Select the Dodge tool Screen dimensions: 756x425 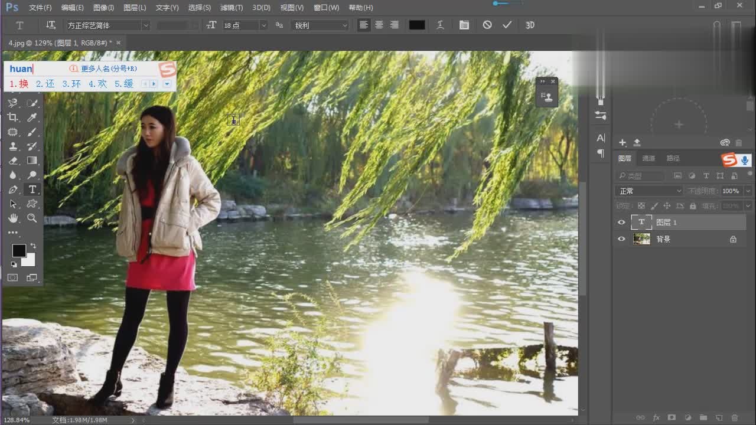[x=32, y=175]
